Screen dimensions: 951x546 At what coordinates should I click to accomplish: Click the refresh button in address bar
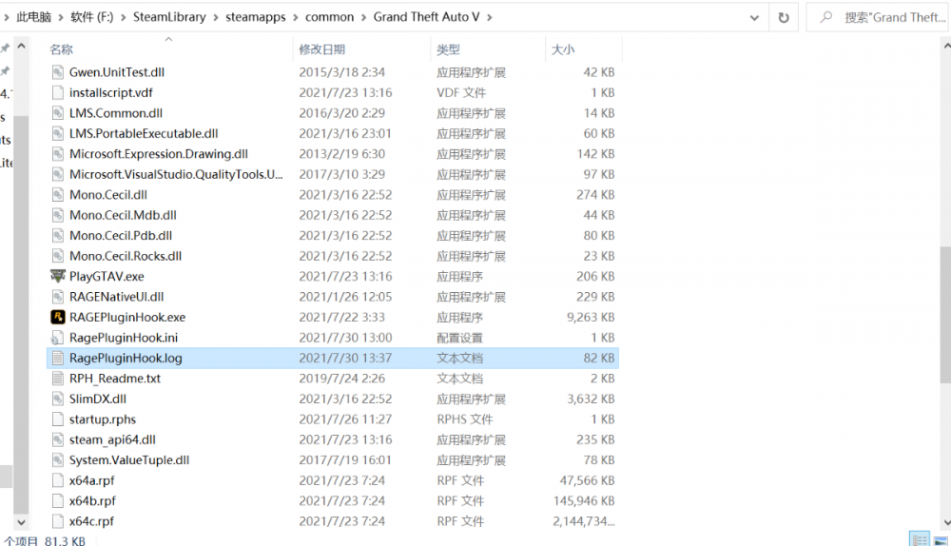point(784,17)
